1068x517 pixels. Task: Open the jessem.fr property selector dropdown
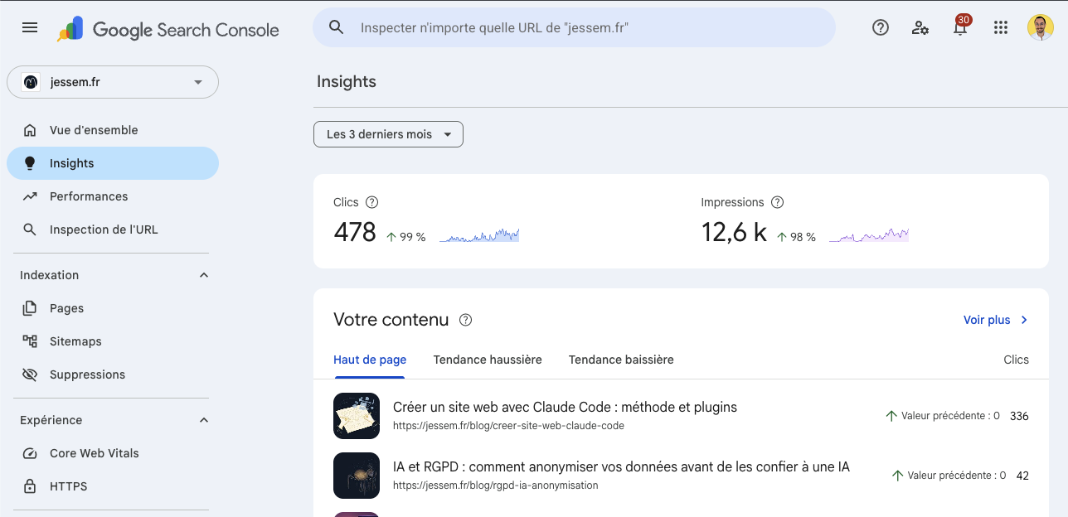pos(113,82)
